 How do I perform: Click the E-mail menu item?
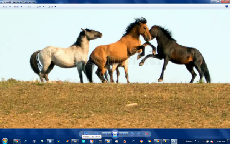click(28, 7)
